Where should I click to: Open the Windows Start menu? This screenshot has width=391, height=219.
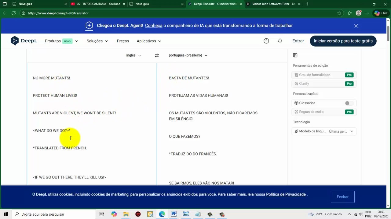coord(5,214)
